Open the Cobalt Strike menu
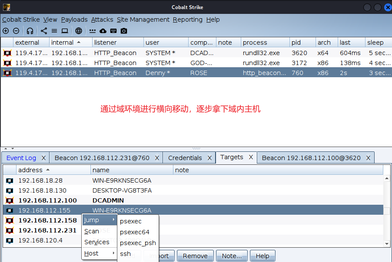 coord(21,20)
